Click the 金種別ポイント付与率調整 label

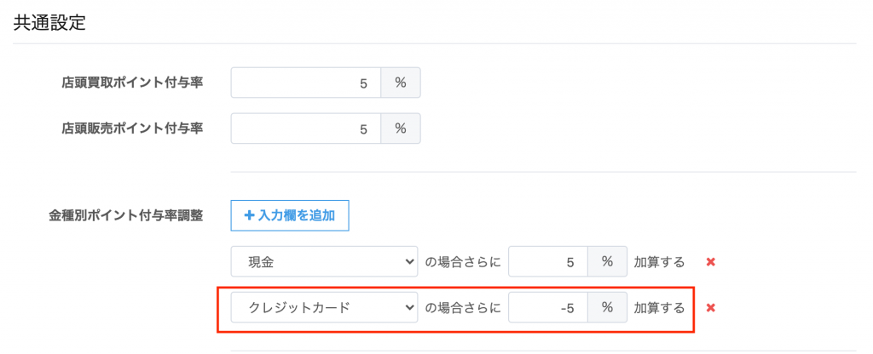pos(125,216)
